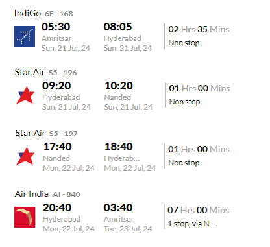This screenshot has height=247, width=270.
Task: Click the 09:20 Hyderabad departure time
Action: [x=56, y=86]
